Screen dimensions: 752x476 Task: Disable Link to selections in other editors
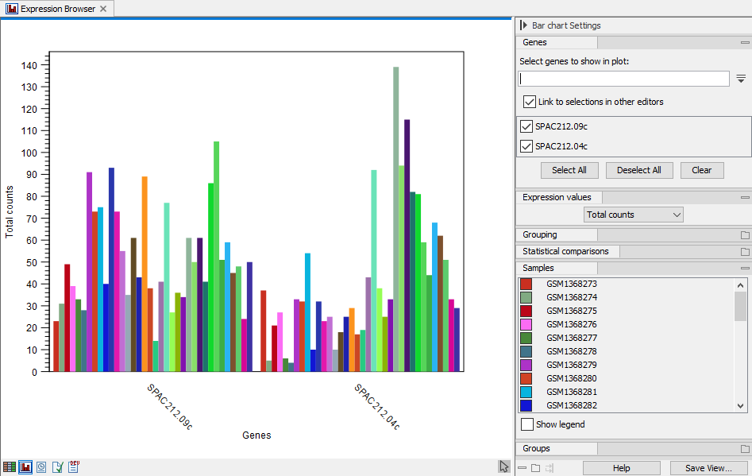tap(530, 102)
